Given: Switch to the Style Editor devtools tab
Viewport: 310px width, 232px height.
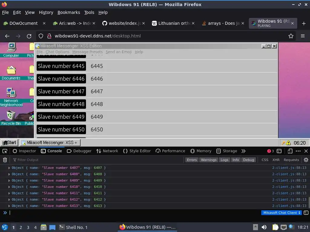Looking at the screenshot, I should coord(137,151).
